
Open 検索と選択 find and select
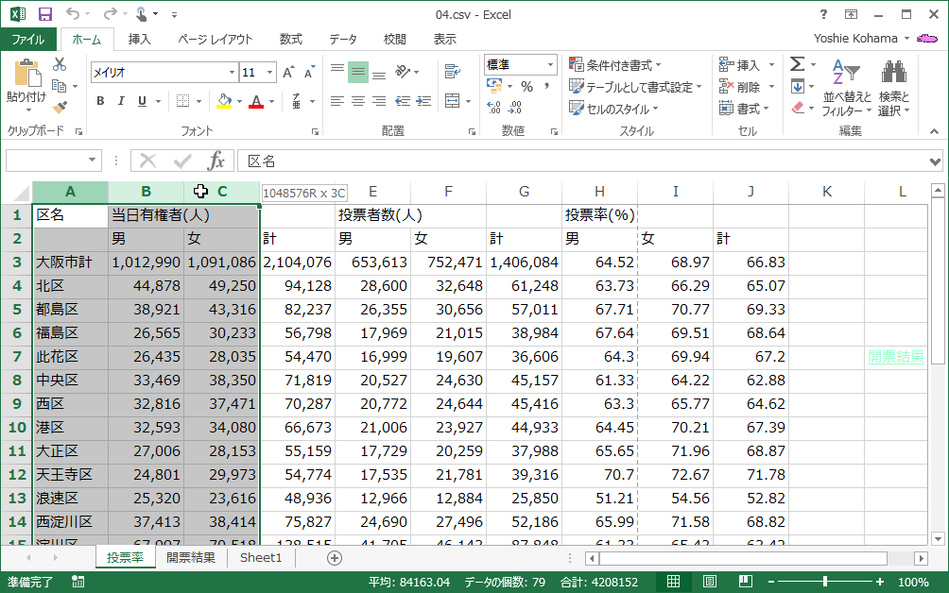894,88
